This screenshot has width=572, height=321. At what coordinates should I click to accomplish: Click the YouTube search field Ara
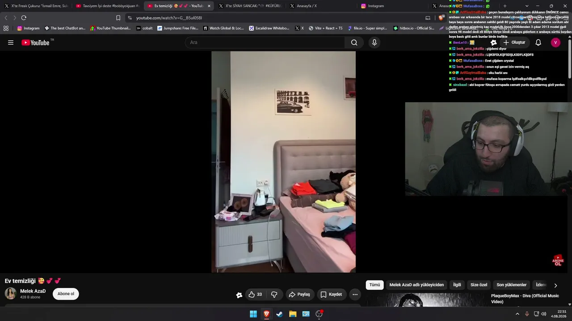265,42
